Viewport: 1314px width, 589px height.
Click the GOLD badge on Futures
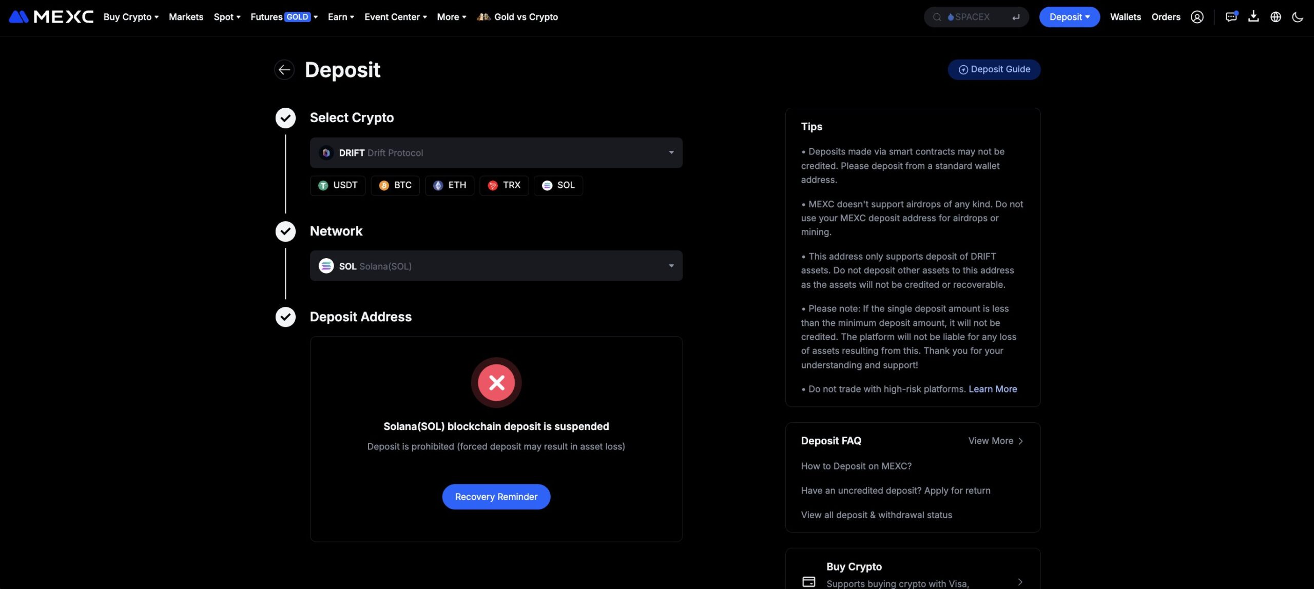(297, 17)
